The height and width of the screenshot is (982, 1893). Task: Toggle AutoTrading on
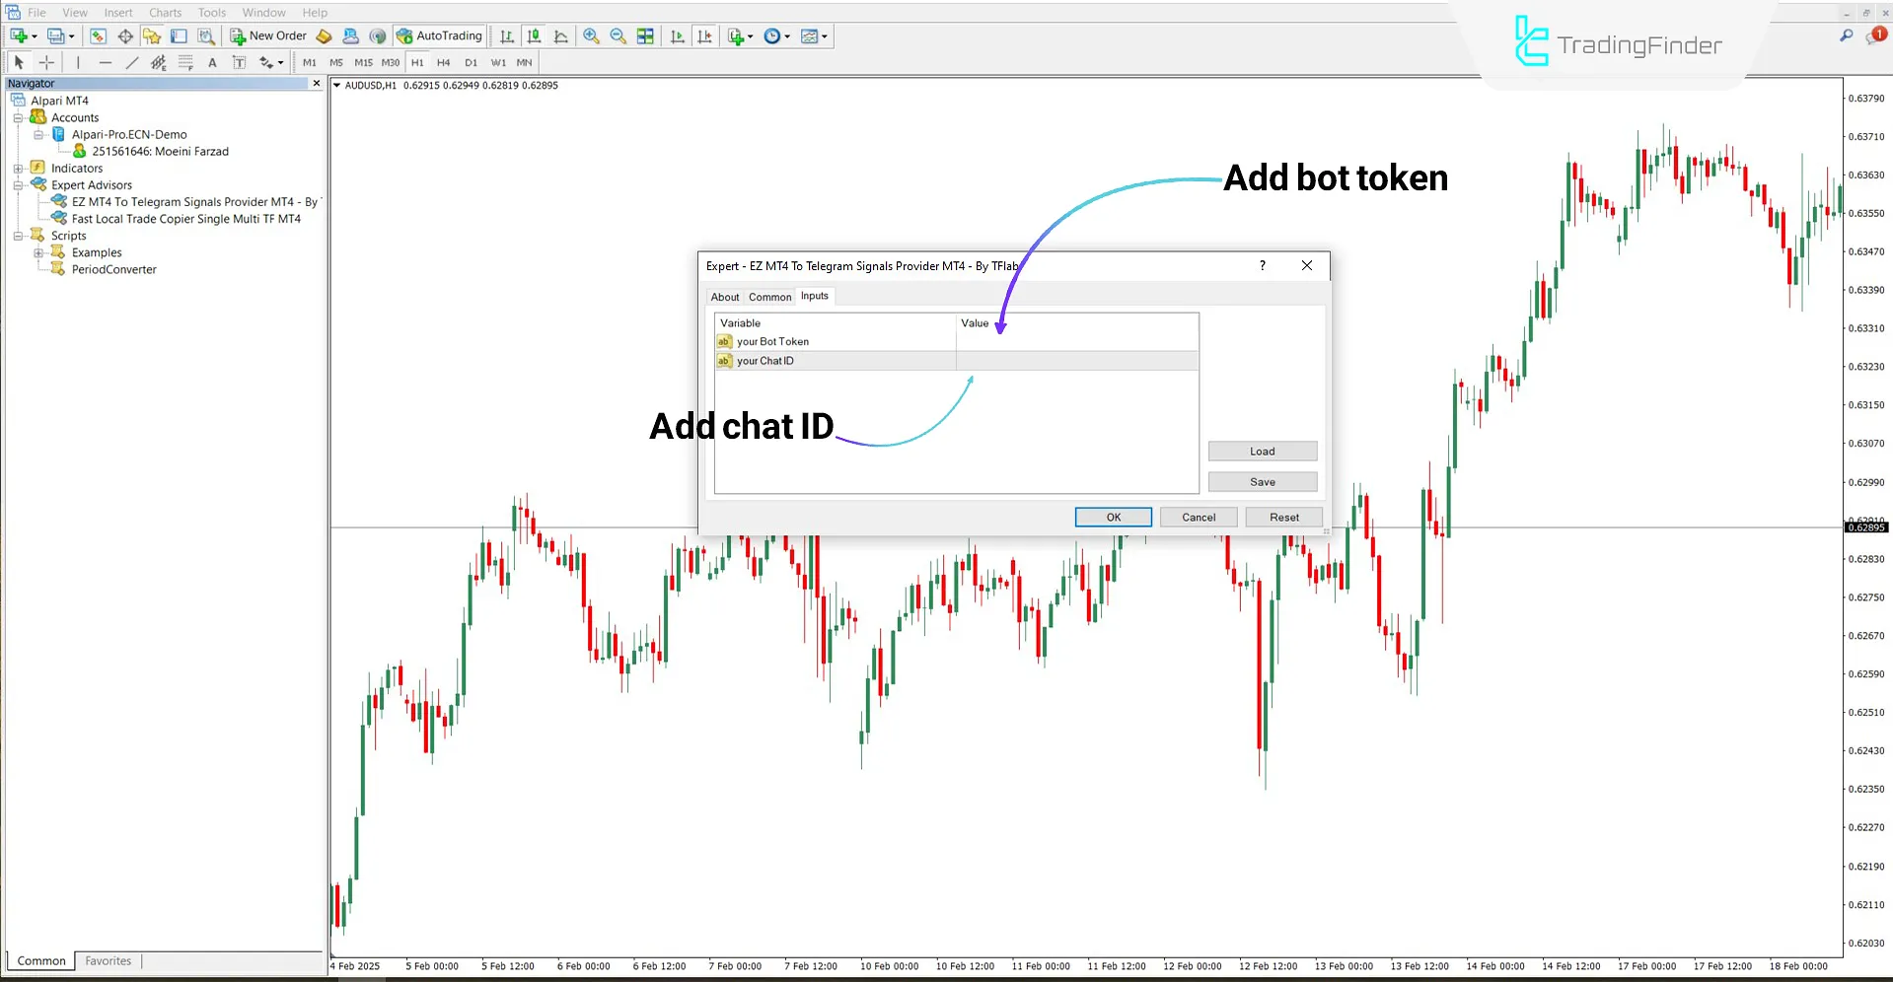tap(440, 35)
